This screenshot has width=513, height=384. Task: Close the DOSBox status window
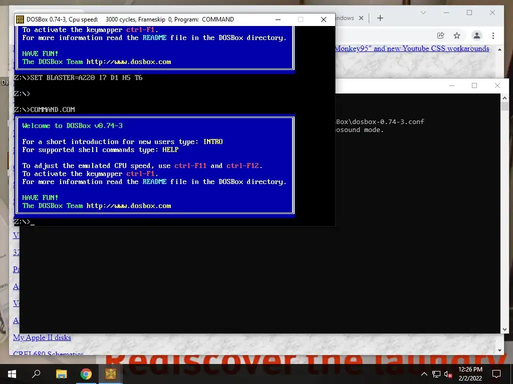[x=497, y=85]
